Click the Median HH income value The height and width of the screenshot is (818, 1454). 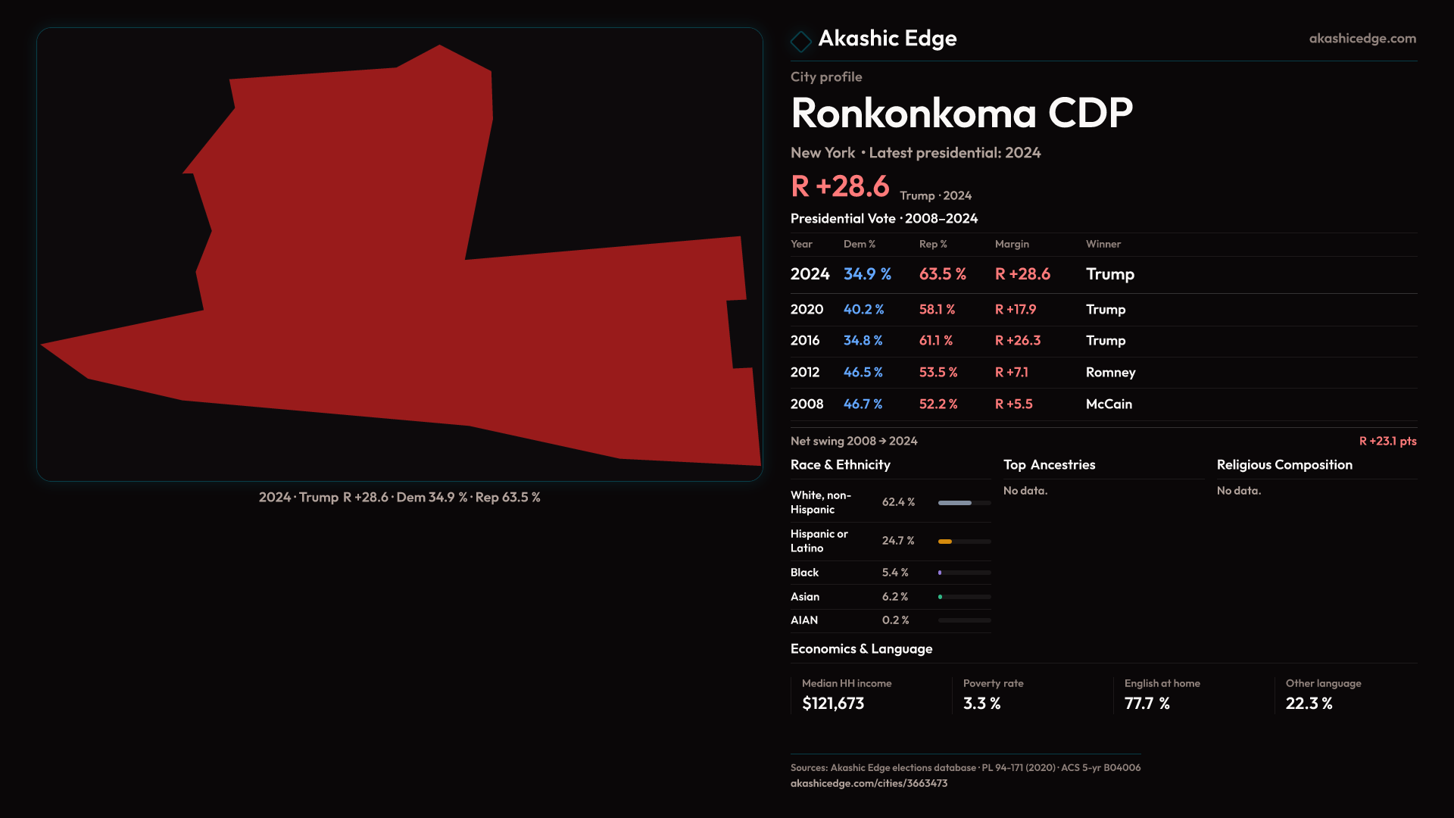(832, 704)
